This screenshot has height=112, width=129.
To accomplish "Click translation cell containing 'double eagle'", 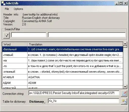I will click(75, 55).
